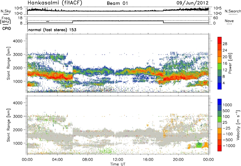The height and width of the screenshot is (166, 241).
Task: Click the '28' value on power colorbar
Action: (225, 44)
